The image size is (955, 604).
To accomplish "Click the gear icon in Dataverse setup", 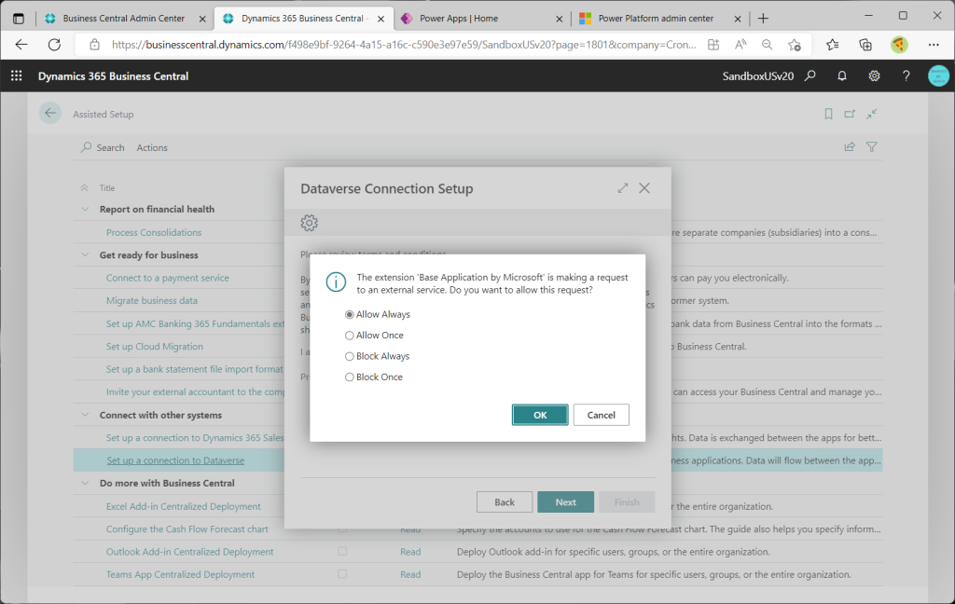I will click(x=310, y=223).
